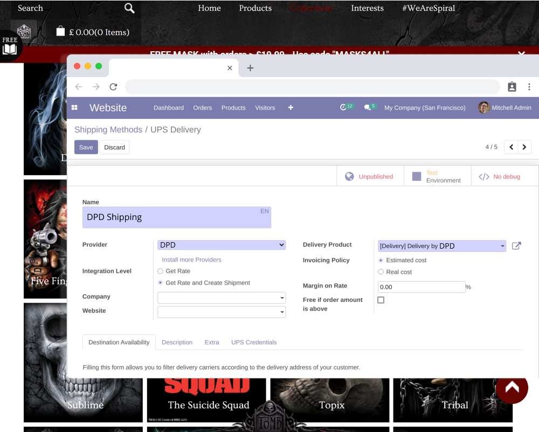This screenshot has width=539, height=432.
Task: Open The Suicide Squad collection tile
Action: (x=206, y=400)
